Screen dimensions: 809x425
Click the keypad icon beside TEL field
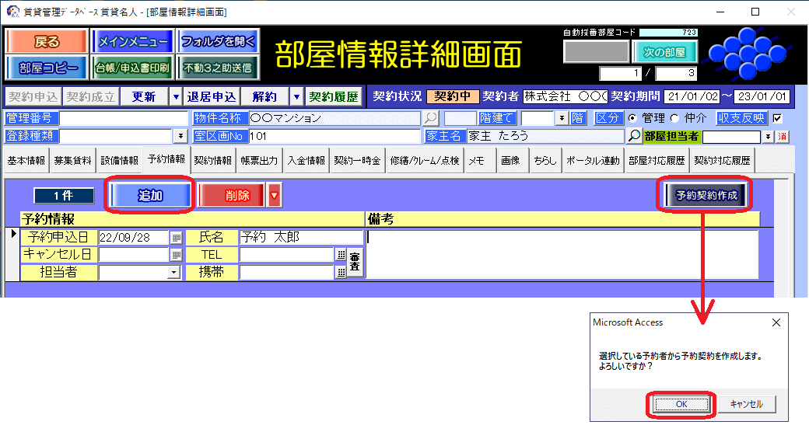click(341, 255)
